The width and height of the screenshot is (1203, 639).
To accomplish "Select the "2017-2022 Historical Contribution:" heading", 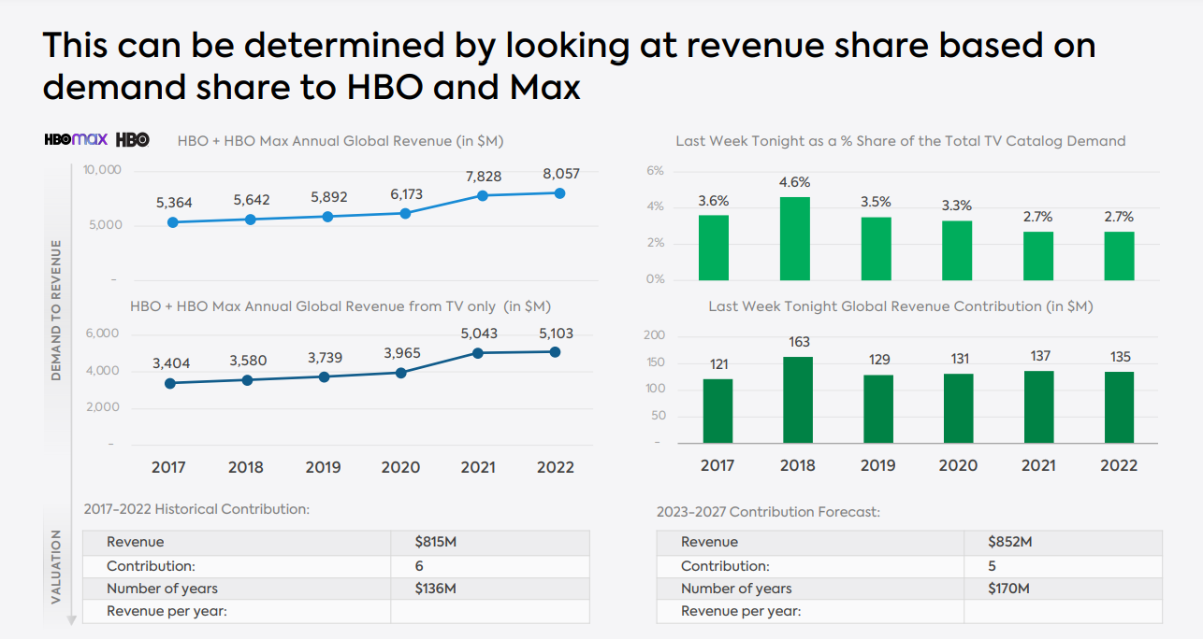I will coord(196,509).
